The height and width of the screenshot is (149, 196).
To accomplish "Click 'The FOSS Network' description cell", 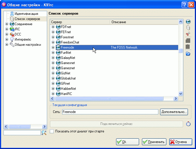I will [124, 47].
